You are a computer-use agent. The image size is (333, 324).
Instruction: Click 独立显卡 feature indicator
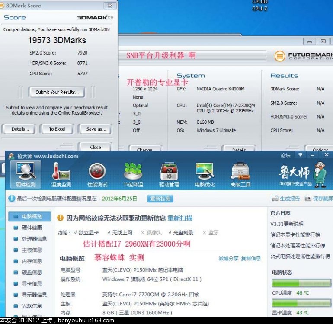coord(86,233)
